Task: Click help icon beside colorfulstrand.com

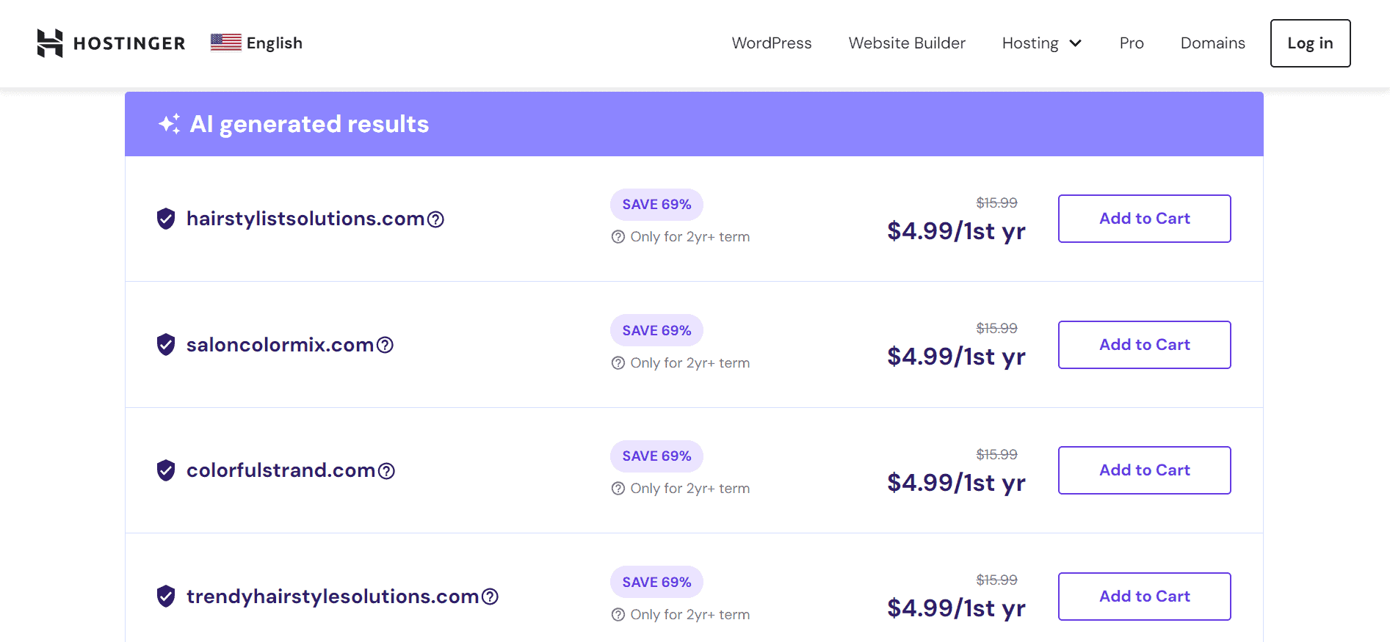Action: 387,471
